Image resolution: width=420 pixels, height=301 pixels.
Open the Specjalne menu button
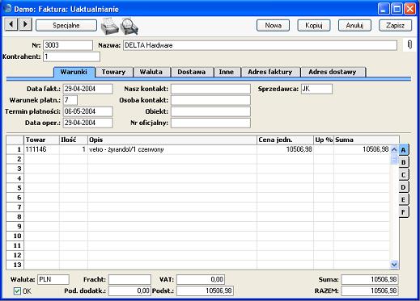pos(66,26)
